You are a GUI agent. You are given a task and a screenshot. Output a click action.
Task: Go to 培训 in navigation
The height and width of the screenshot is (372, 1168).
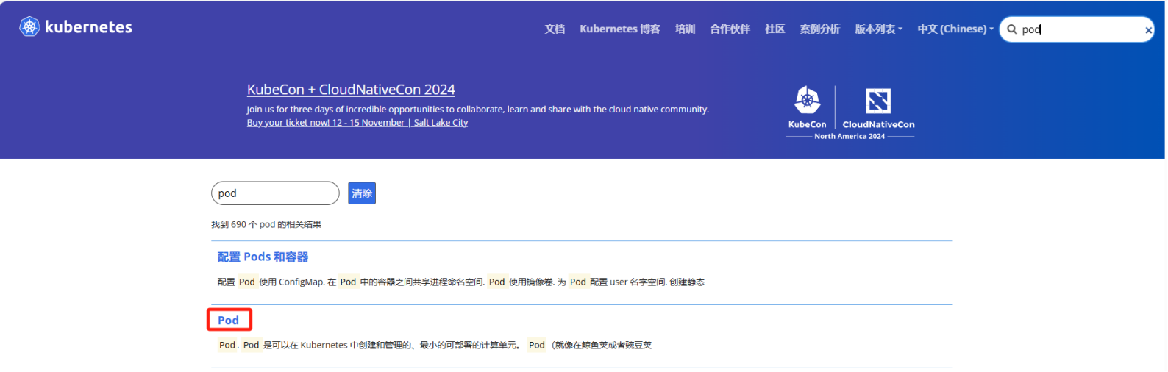(x=685, y=29)
